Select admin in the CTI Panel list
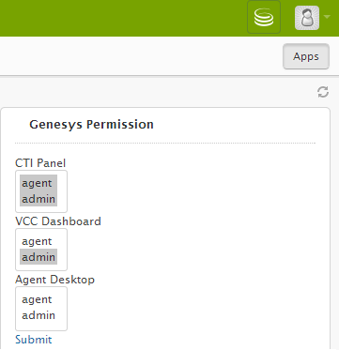Screen dimensions: 339x350 click(39, 199)
